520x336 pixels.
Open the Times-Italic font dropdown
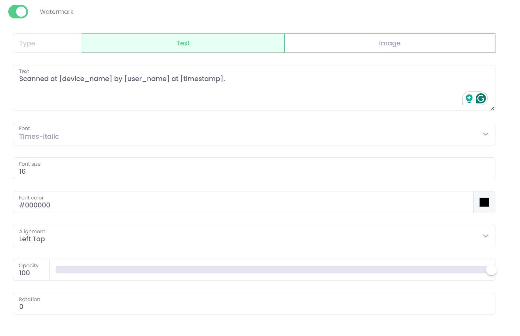246,136
